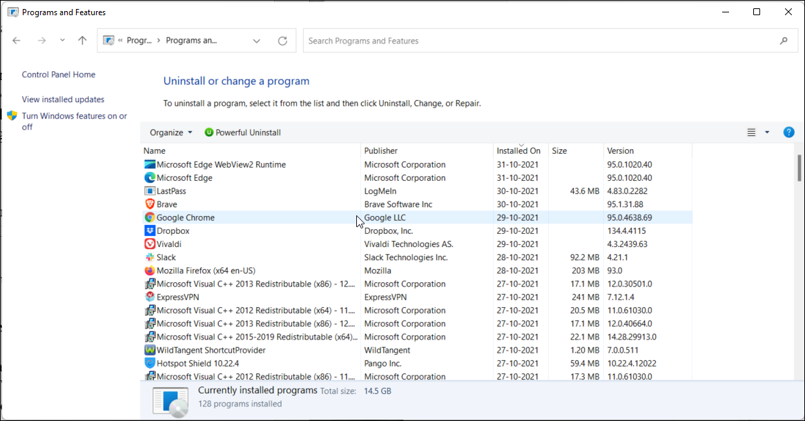Expand the address bar breadcrumb chevron
The height and width of the screenshot is (421, 805).
pos(256,40)
